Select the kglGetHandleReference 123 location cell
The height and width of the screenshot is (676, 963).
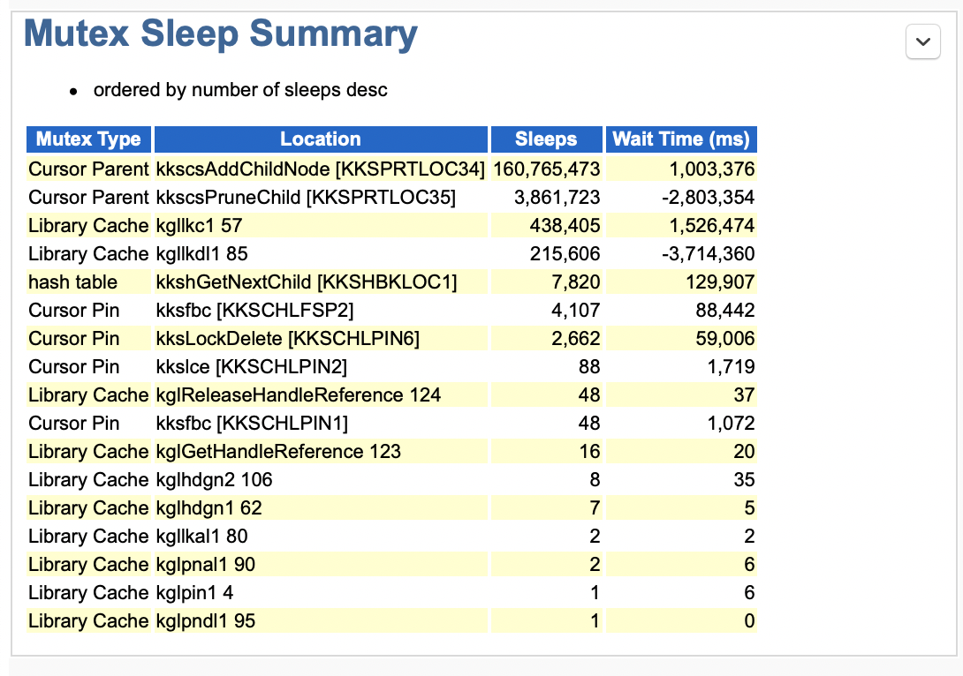[278, 451]
